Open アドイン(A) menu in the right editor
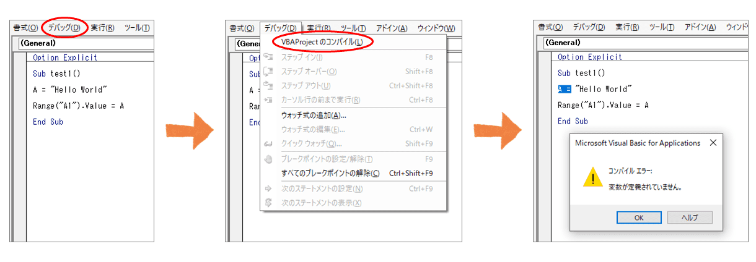This screenshot has height=262, width=756. tap(700, 27)
